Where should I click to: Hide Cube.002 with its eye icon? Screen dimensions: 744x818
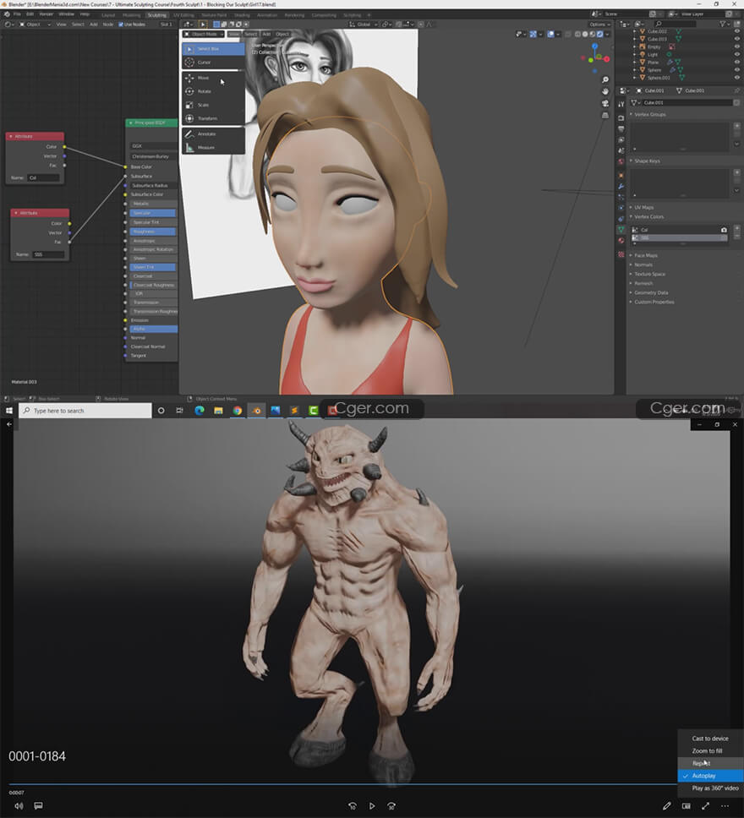(x=736, y=31)
